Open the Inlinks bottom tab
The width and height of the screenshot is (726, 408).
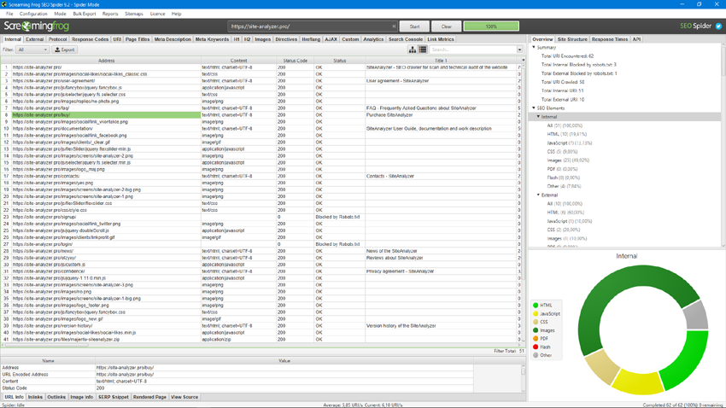tap(35, 397)
